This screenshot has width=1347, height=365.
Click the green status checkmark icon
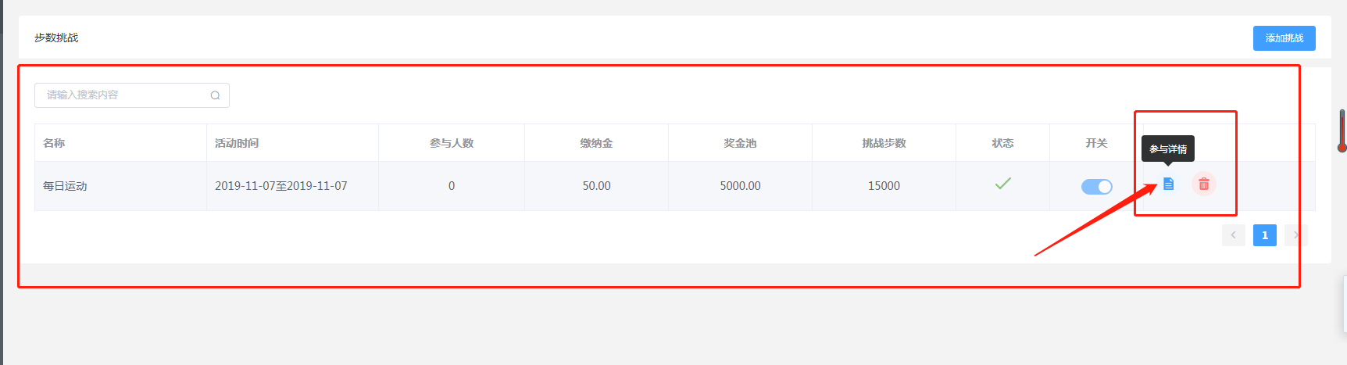coord(1003,184)
